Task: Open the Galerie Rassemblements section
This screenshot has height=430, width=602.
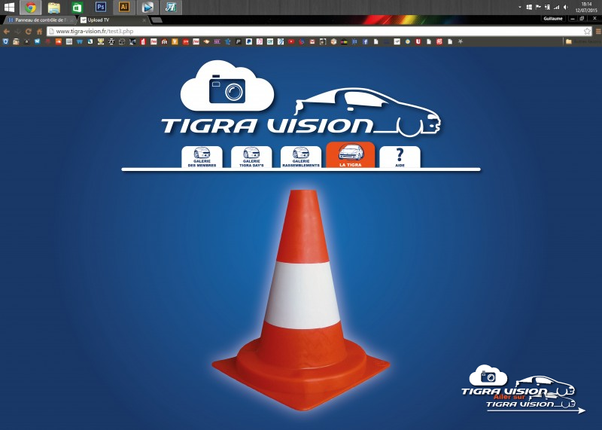Action: click(x=300, y=157)
